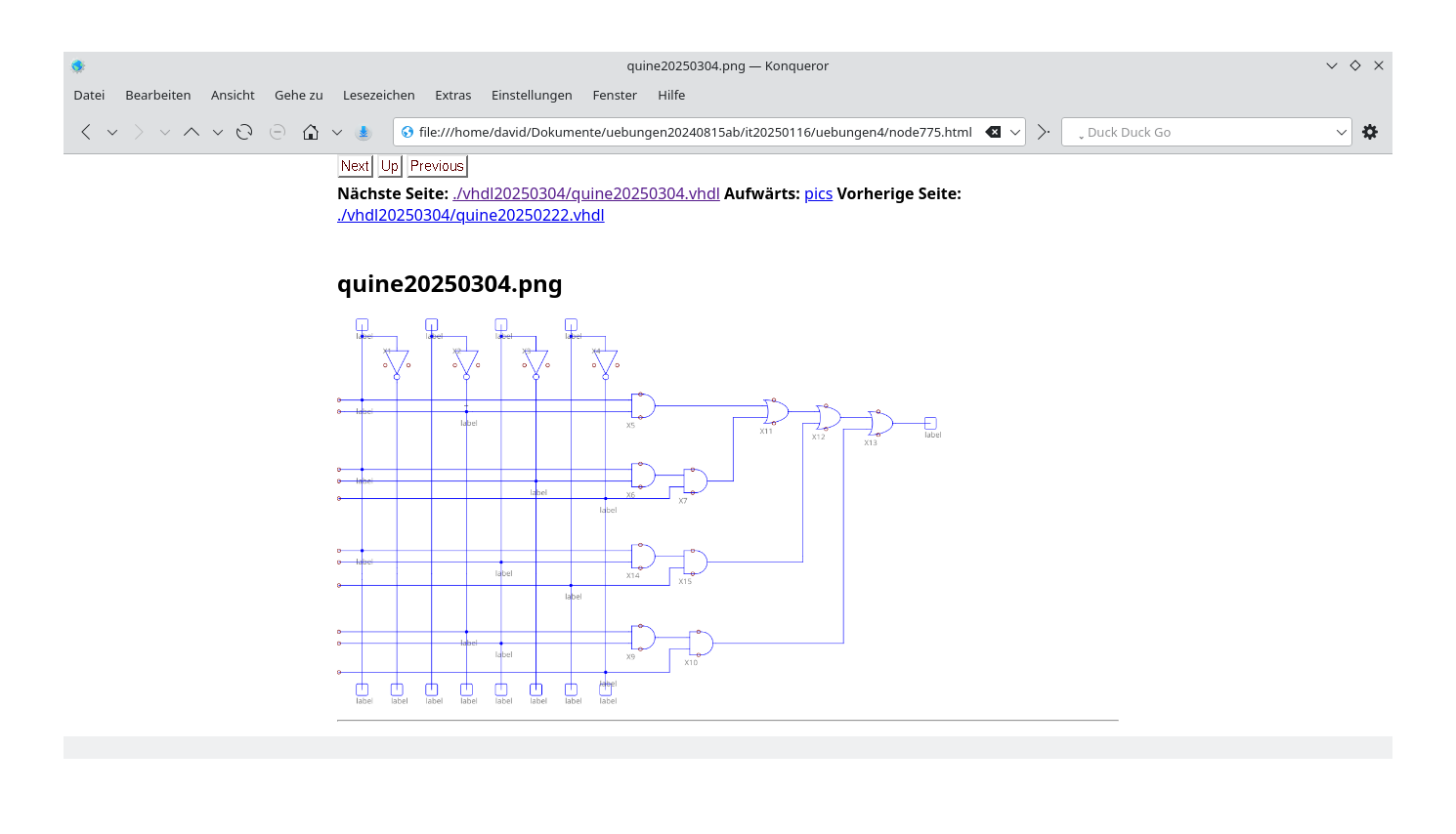Activate the voice search microphone icon
The image size is (1456, 834).
363,131
